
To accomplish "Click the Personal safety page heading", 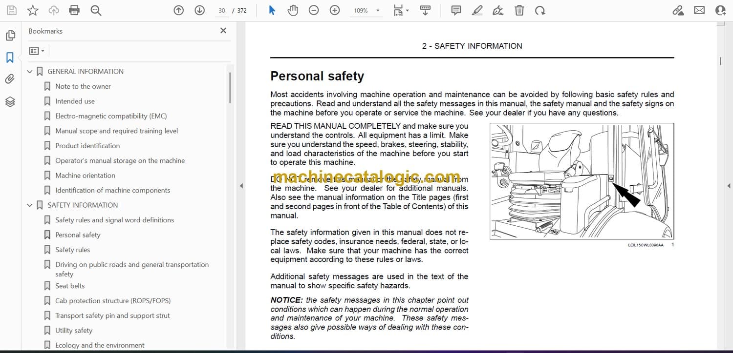I will [x=317, y=76].
